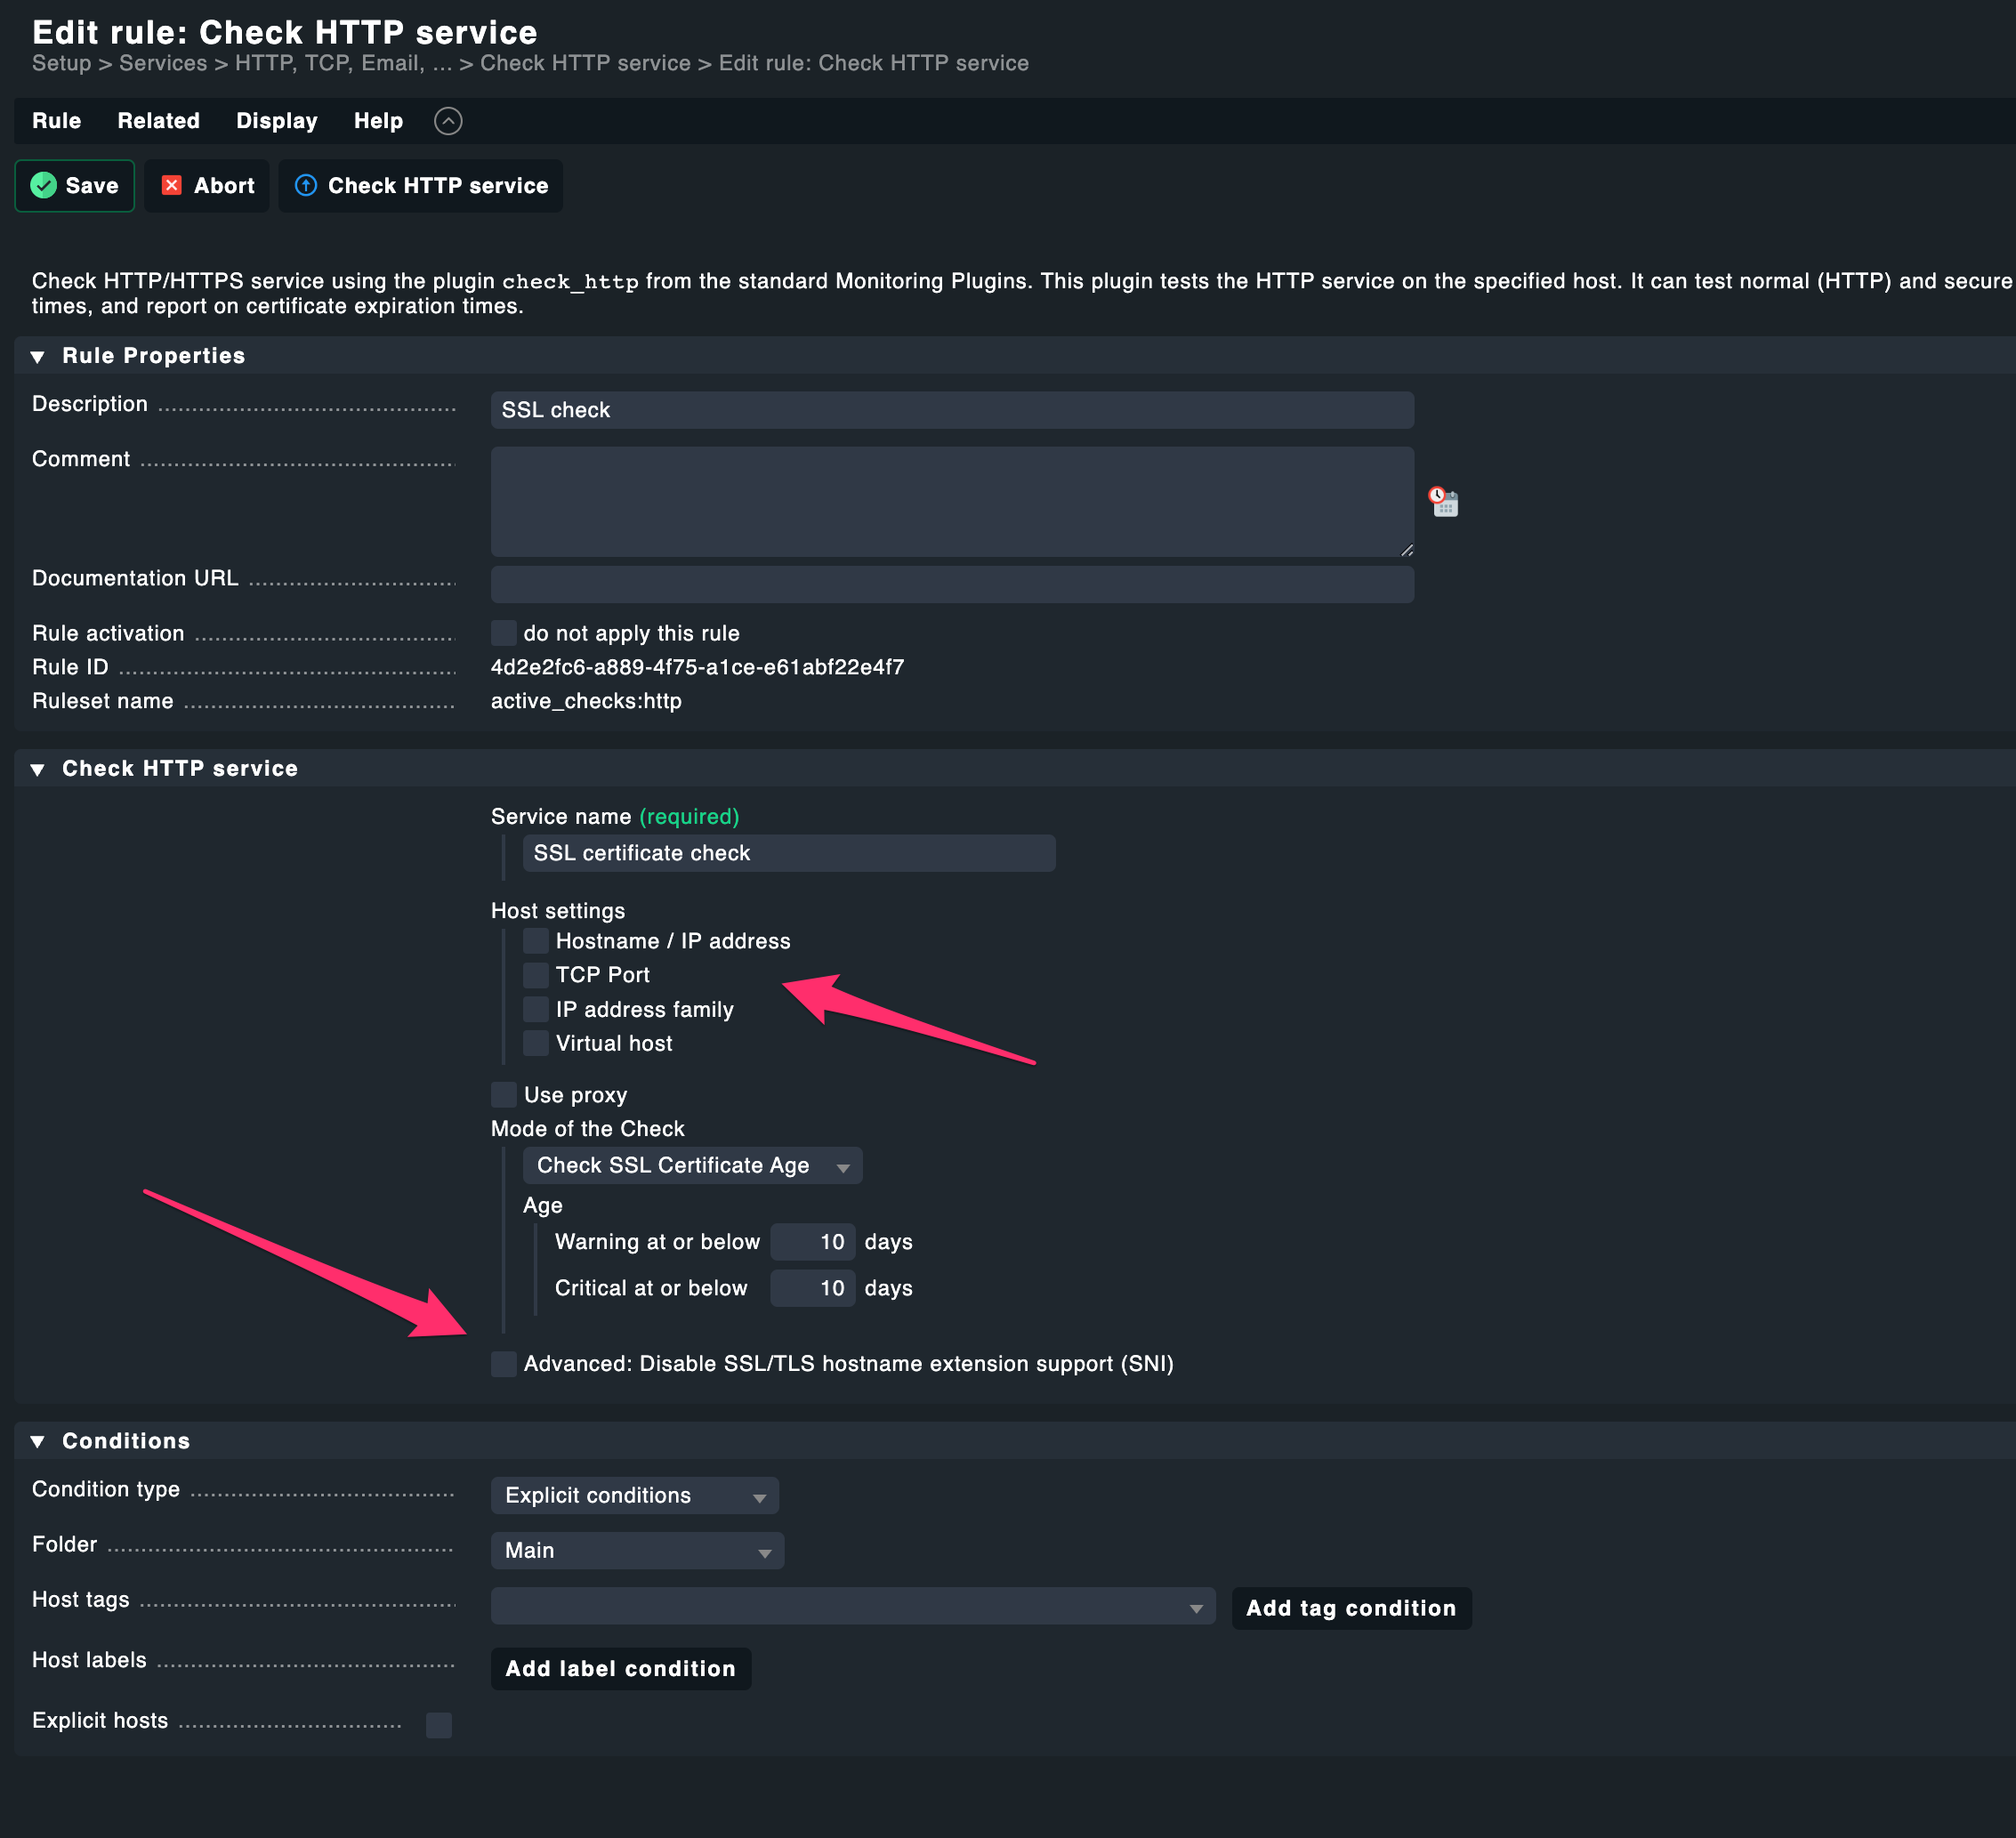Screen dimensions: 2016x1838
Task: Click the Warning at or below days field
Action: coord(812,1241)
